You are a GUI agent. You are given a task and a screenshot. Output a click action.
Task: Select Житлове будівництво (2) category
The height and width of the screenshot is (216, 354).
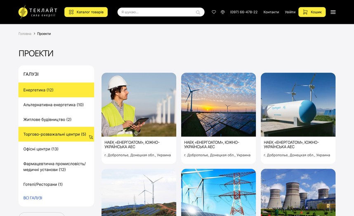(56, 120)
